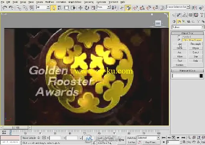Select the Cameras category icon

(x=189, y=21)
